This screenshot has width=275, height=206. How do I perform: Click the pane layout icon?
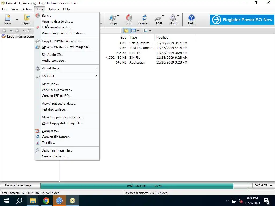click(145, 31)
